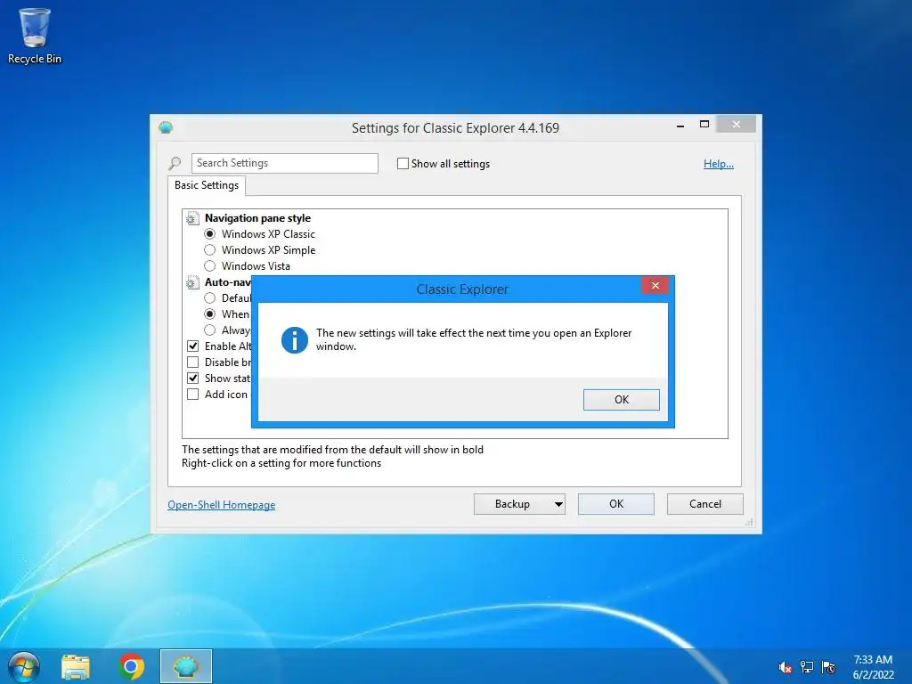
Task: Click the Navigation pane style heading
Action: pos(257,218)
